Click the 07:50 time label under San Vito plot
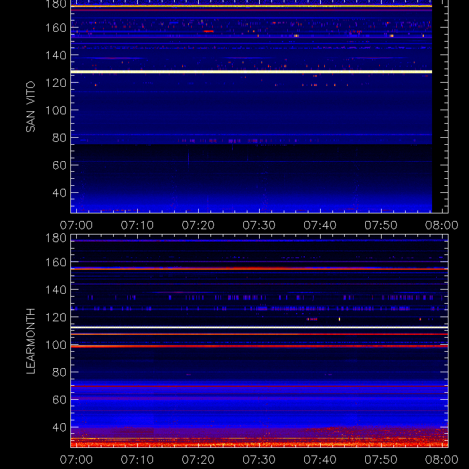 [x=381, y=225]
